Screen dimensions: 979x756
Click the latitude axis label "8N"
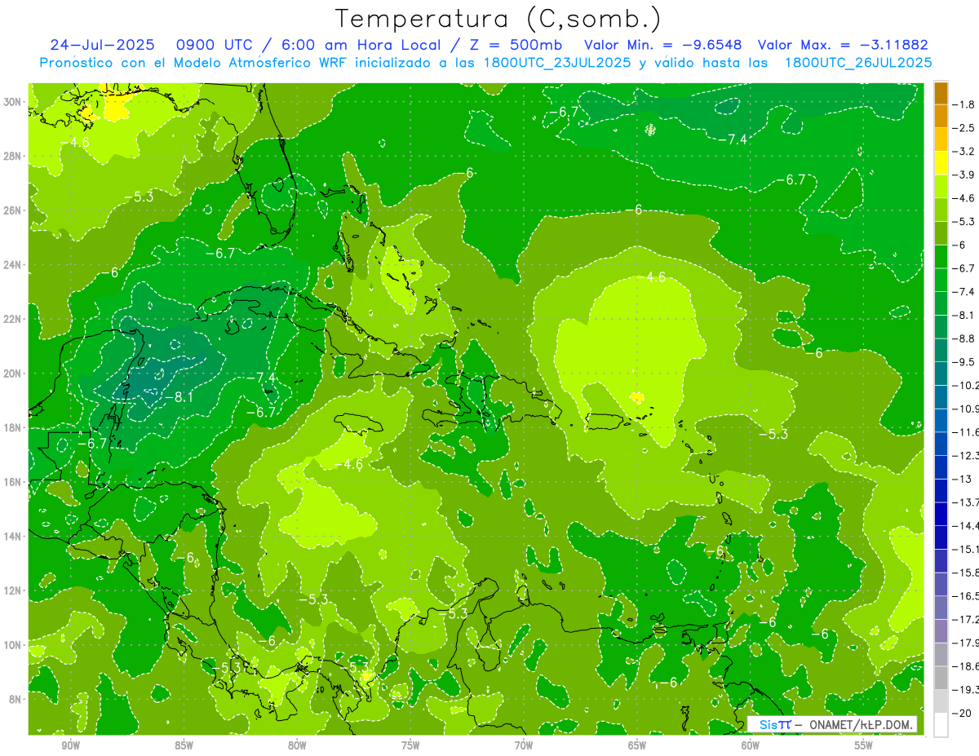[x=16, y=700]
